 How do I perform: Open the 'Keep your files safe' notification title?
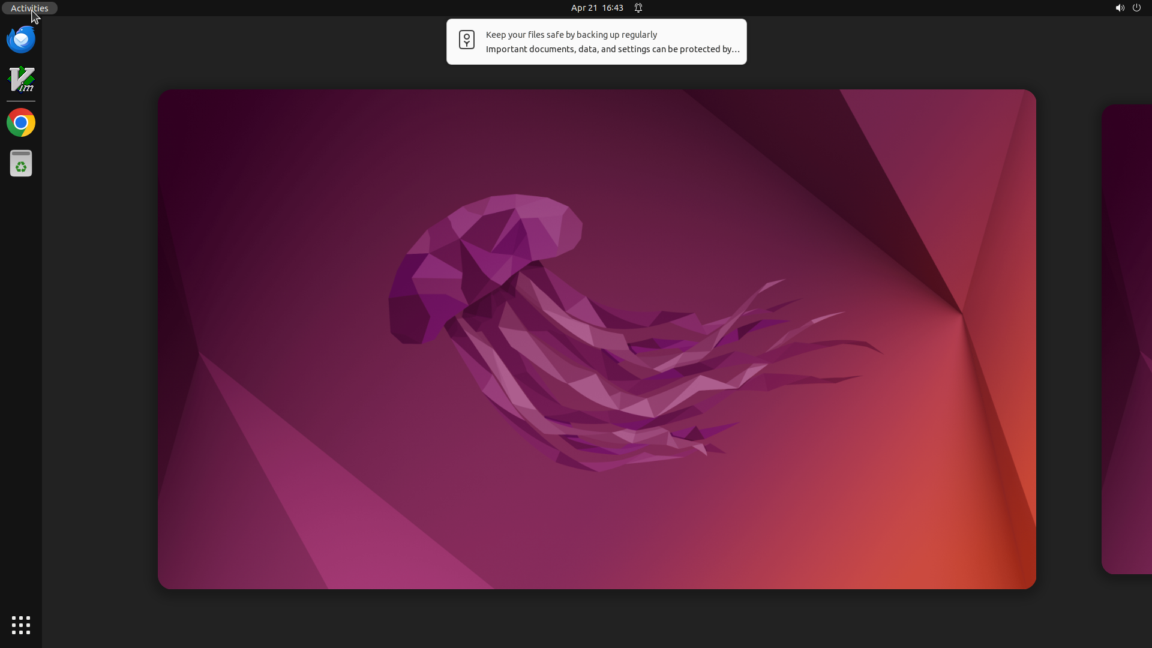pos(571,35)
